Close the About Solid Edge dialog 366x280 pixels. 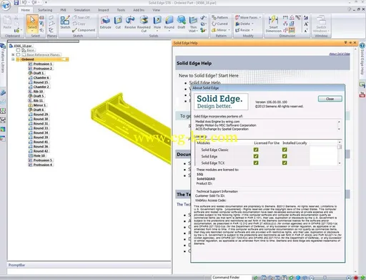[330, 99]
